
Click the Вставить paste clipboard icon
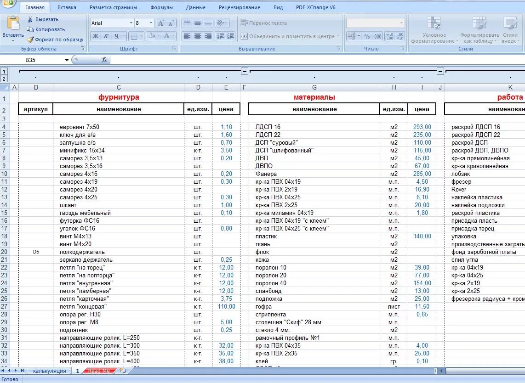(13, 23)
